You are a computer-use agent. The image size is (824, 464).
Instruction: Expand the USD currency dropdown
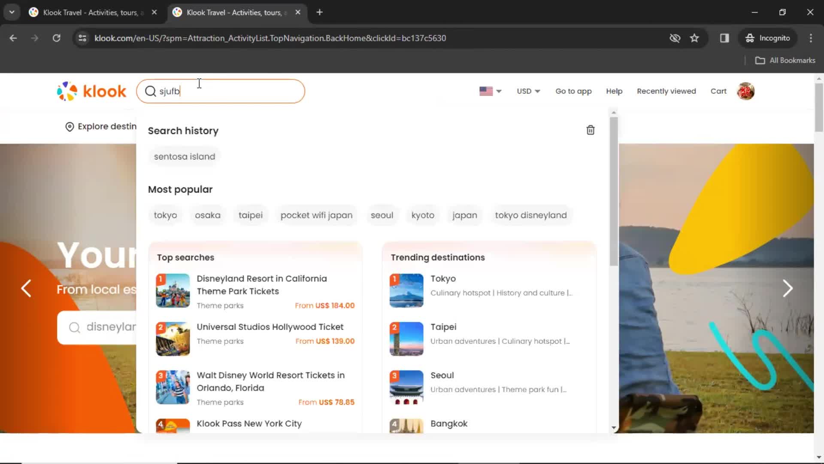[x=528, y=91]
